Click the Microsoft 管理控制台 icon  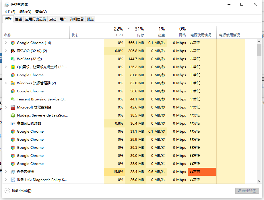13,107
